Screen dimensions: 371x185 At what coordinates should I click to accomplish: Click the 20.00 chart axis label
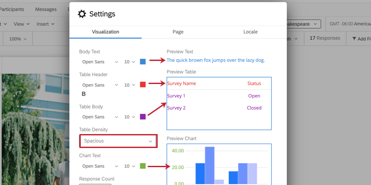(x=178, y=168)
